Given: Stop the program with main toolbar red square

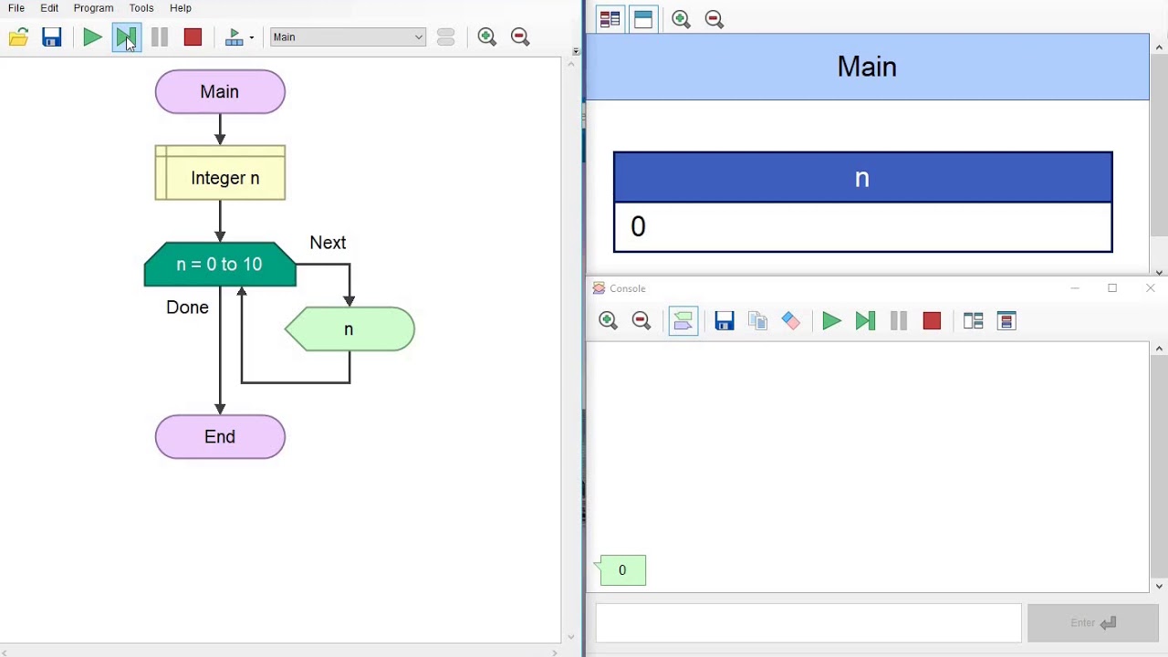Looking at the screenshot, I should [x=193, y=37].
